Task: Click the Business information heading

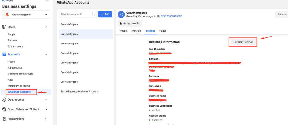Action: pos(164,42)
